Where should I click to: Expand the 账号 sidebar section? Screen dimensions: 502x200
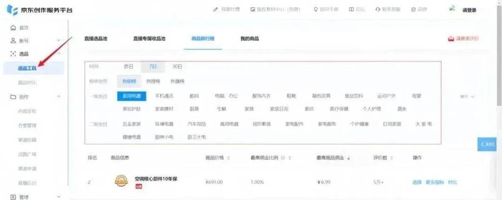click(x=59, y=41)
